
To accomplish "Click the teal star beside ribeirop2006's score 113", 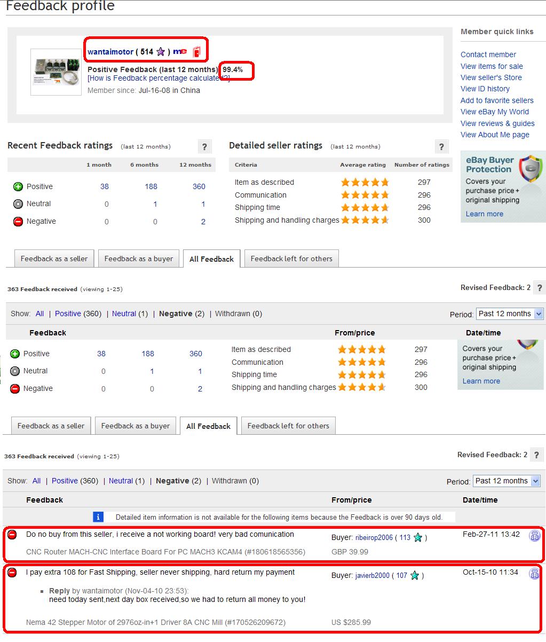I will tap(418, 538).
